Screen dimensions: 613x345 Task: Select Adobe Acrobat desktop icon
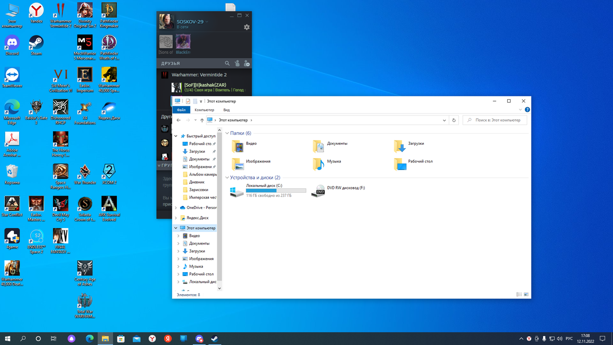click(x=12, y=145)
